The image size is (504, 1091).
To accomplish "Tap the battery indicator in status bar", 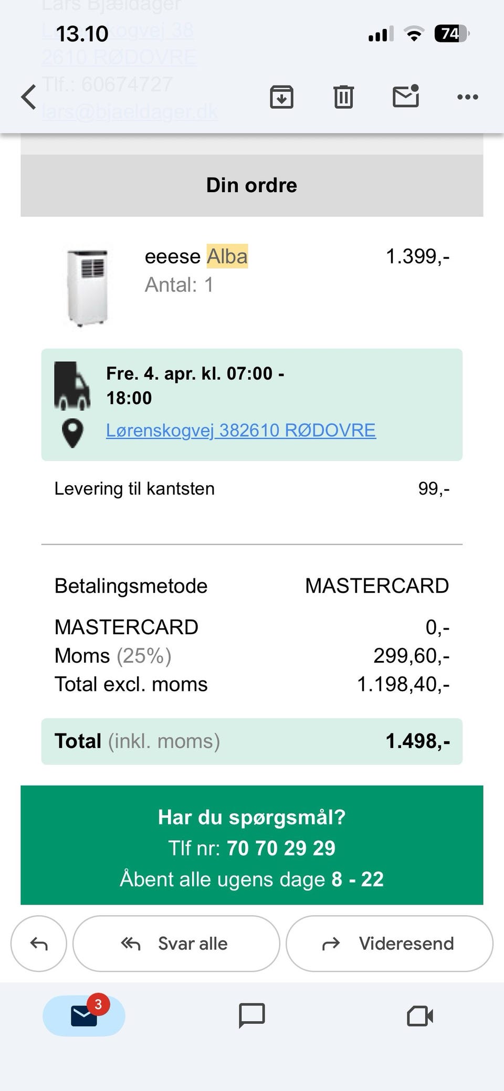I will [x=451, y=34].
